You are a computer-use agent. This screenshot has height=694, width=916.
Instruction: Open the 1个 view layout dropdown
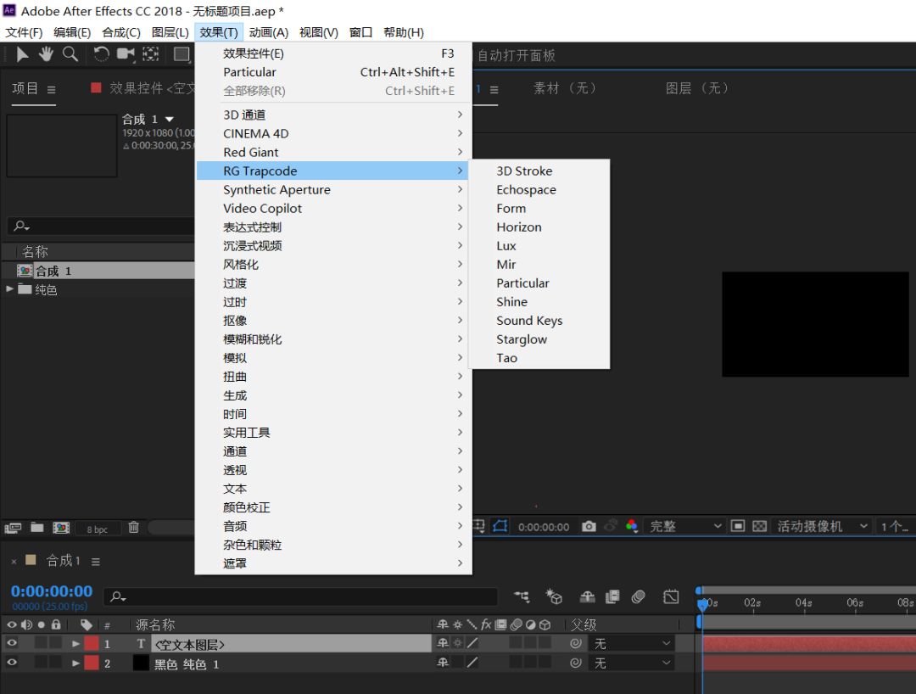pos(895,526)
